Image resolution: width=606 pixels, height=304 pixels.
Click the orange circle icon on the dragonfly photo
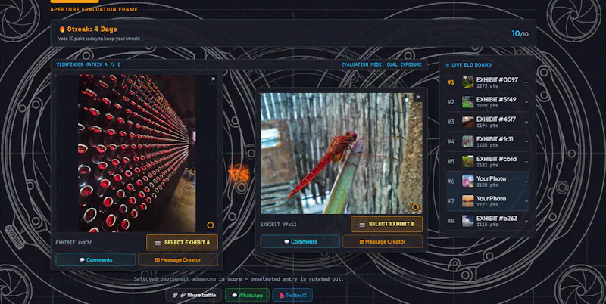[x=415, y=206]
